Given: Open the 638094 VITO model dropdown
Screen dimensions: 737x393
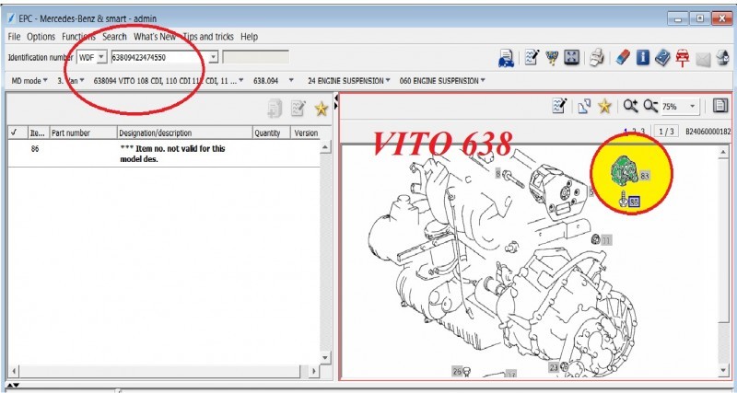Looking at the screenshot, I should point(169,81).
